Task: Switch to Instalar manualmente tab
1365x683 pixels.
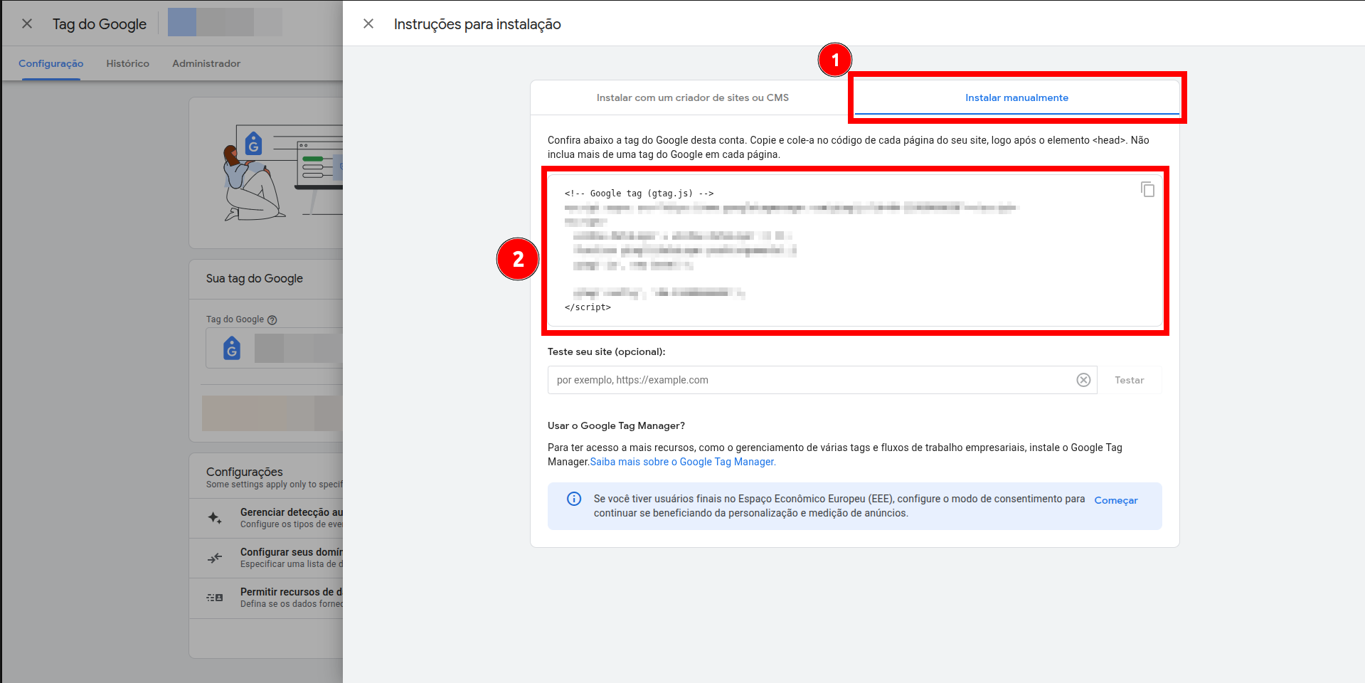Action: pos(1016,97)
